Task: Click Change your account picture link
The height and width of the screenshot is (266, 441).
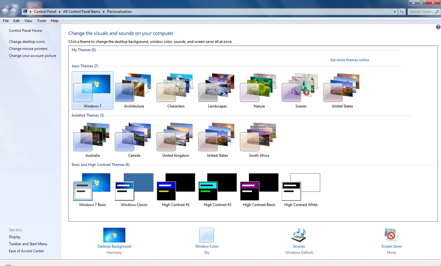Action: (32, 56)
